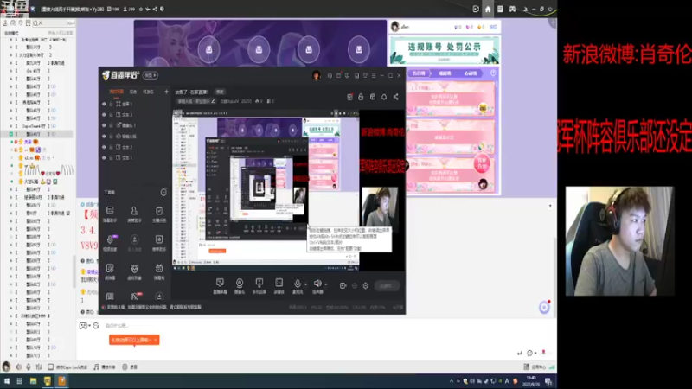This screenshot has height=389, width=692.
Task: Open the danmaku assistant tool icon
Action: (110, 211)
